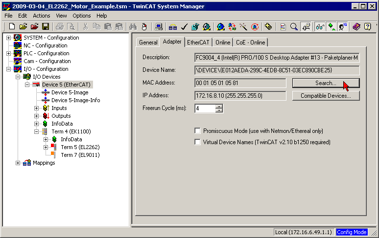
Task: Click the magic wand Scan Boxes icon
Action: click(243, 26)
